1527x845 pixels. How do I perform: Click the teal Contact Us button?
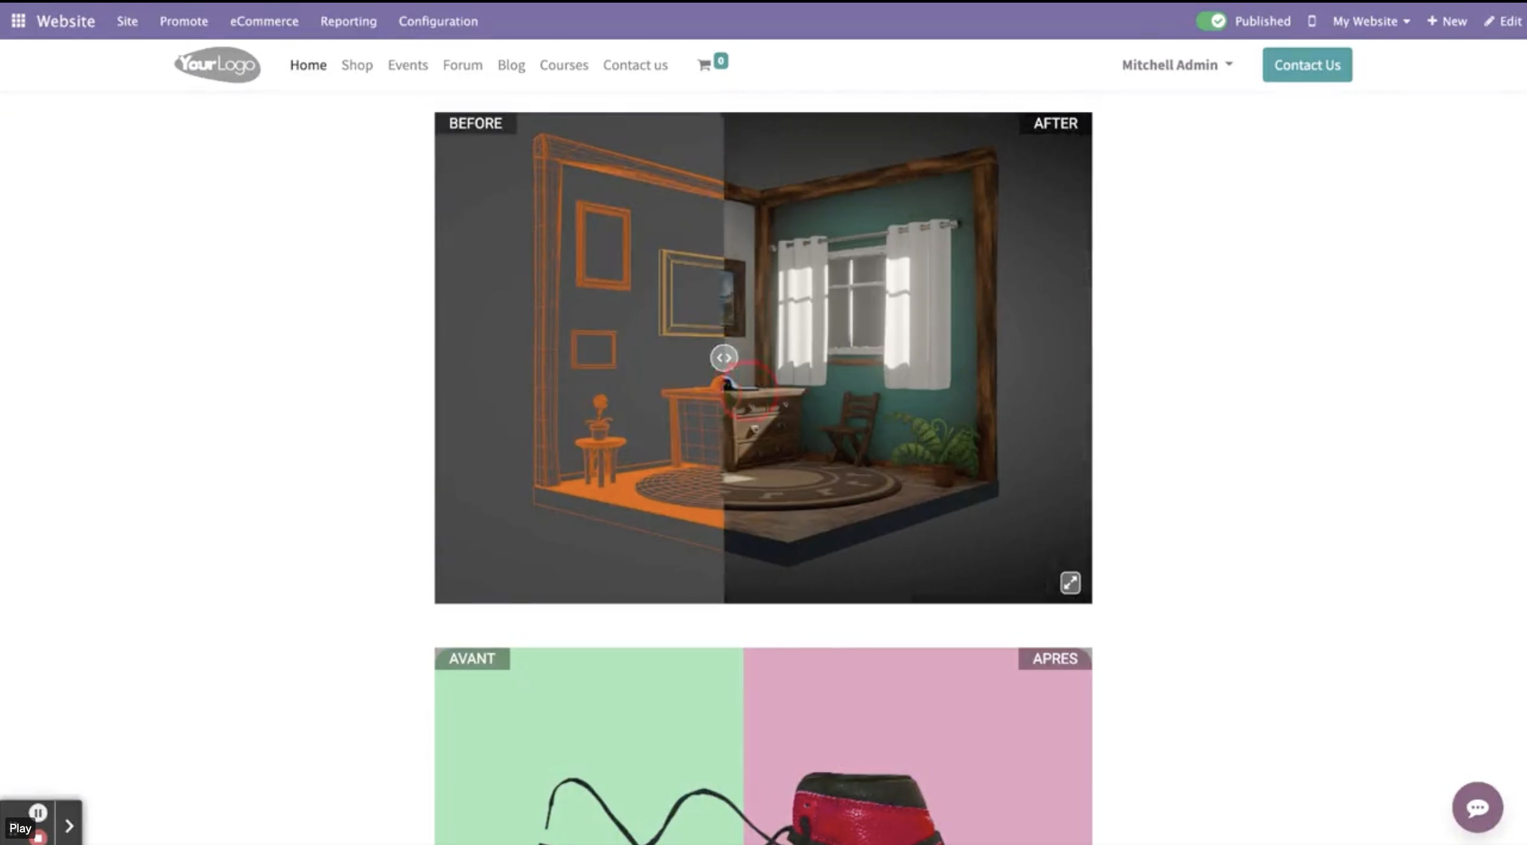1306,65
